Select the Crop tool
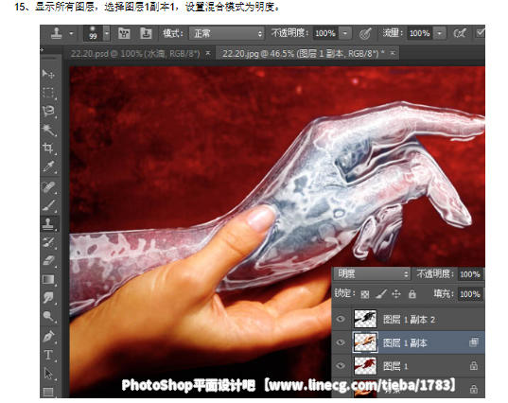This screenshot has width=508, height=403. click(x=48, y=148)
